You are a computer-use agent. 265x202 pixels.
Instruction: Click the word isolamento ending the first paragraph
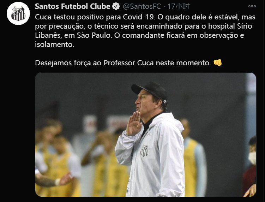click(x=54, y=44)
